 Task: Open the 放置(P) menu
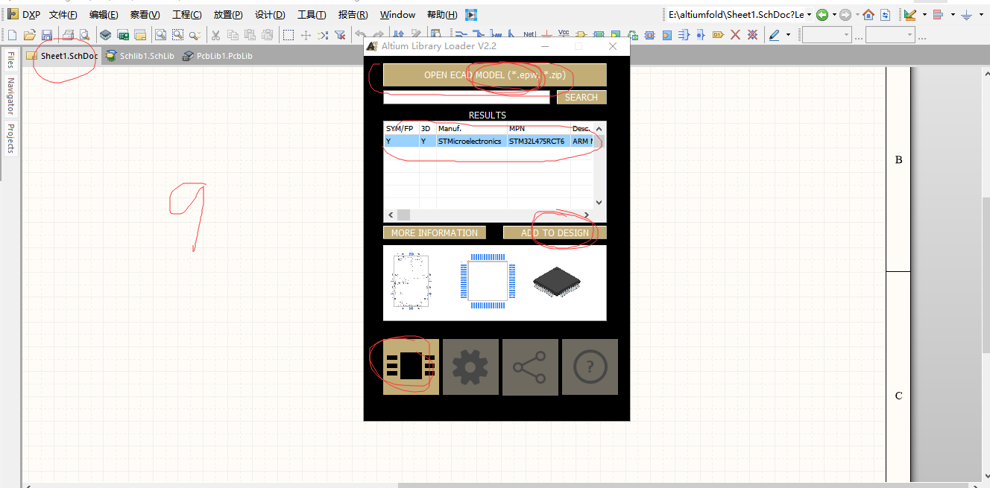(227, 13)
